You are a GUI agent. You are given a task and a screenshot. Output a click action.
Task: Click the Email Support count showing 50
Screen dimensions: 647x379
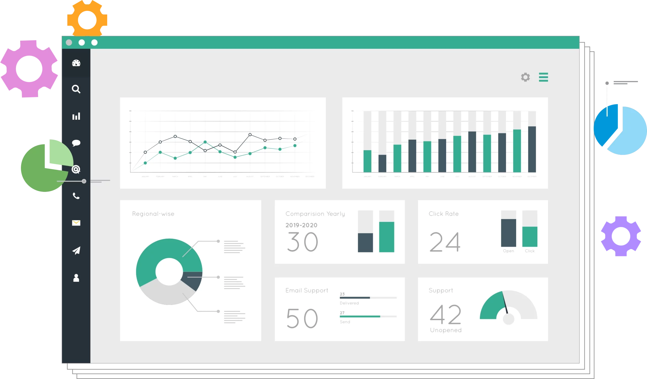click(304, 318)
